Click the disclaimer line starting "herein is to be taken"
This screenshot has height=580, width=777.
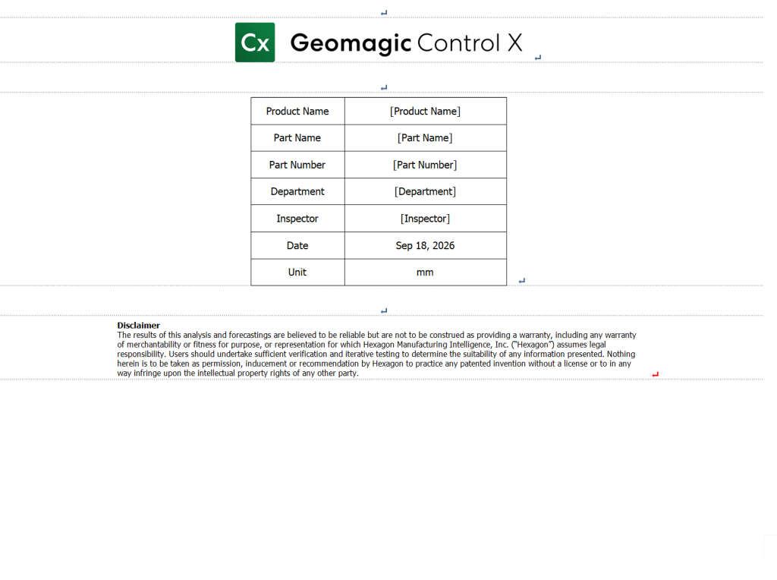pos(374,364)
